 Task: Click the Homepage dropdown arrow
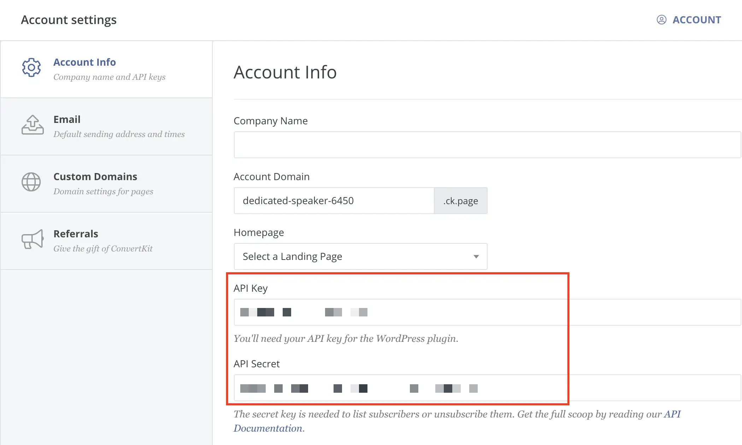pos(476,256)
